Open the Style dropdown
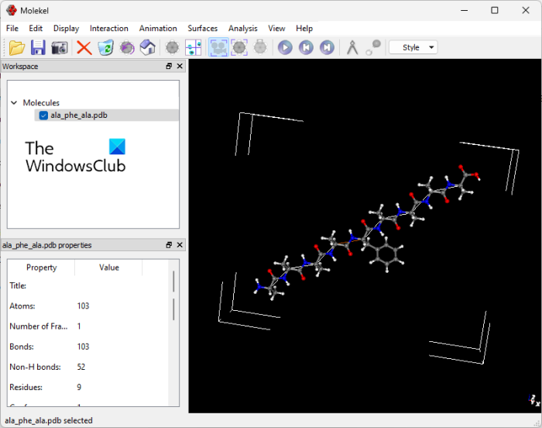 point(413,47)
